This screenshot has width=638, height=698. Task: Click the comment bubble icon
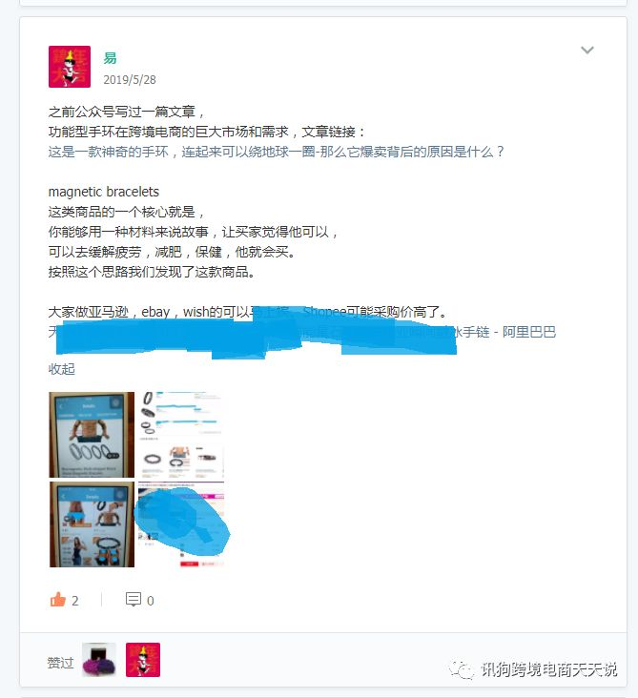[x=134, y=600]
